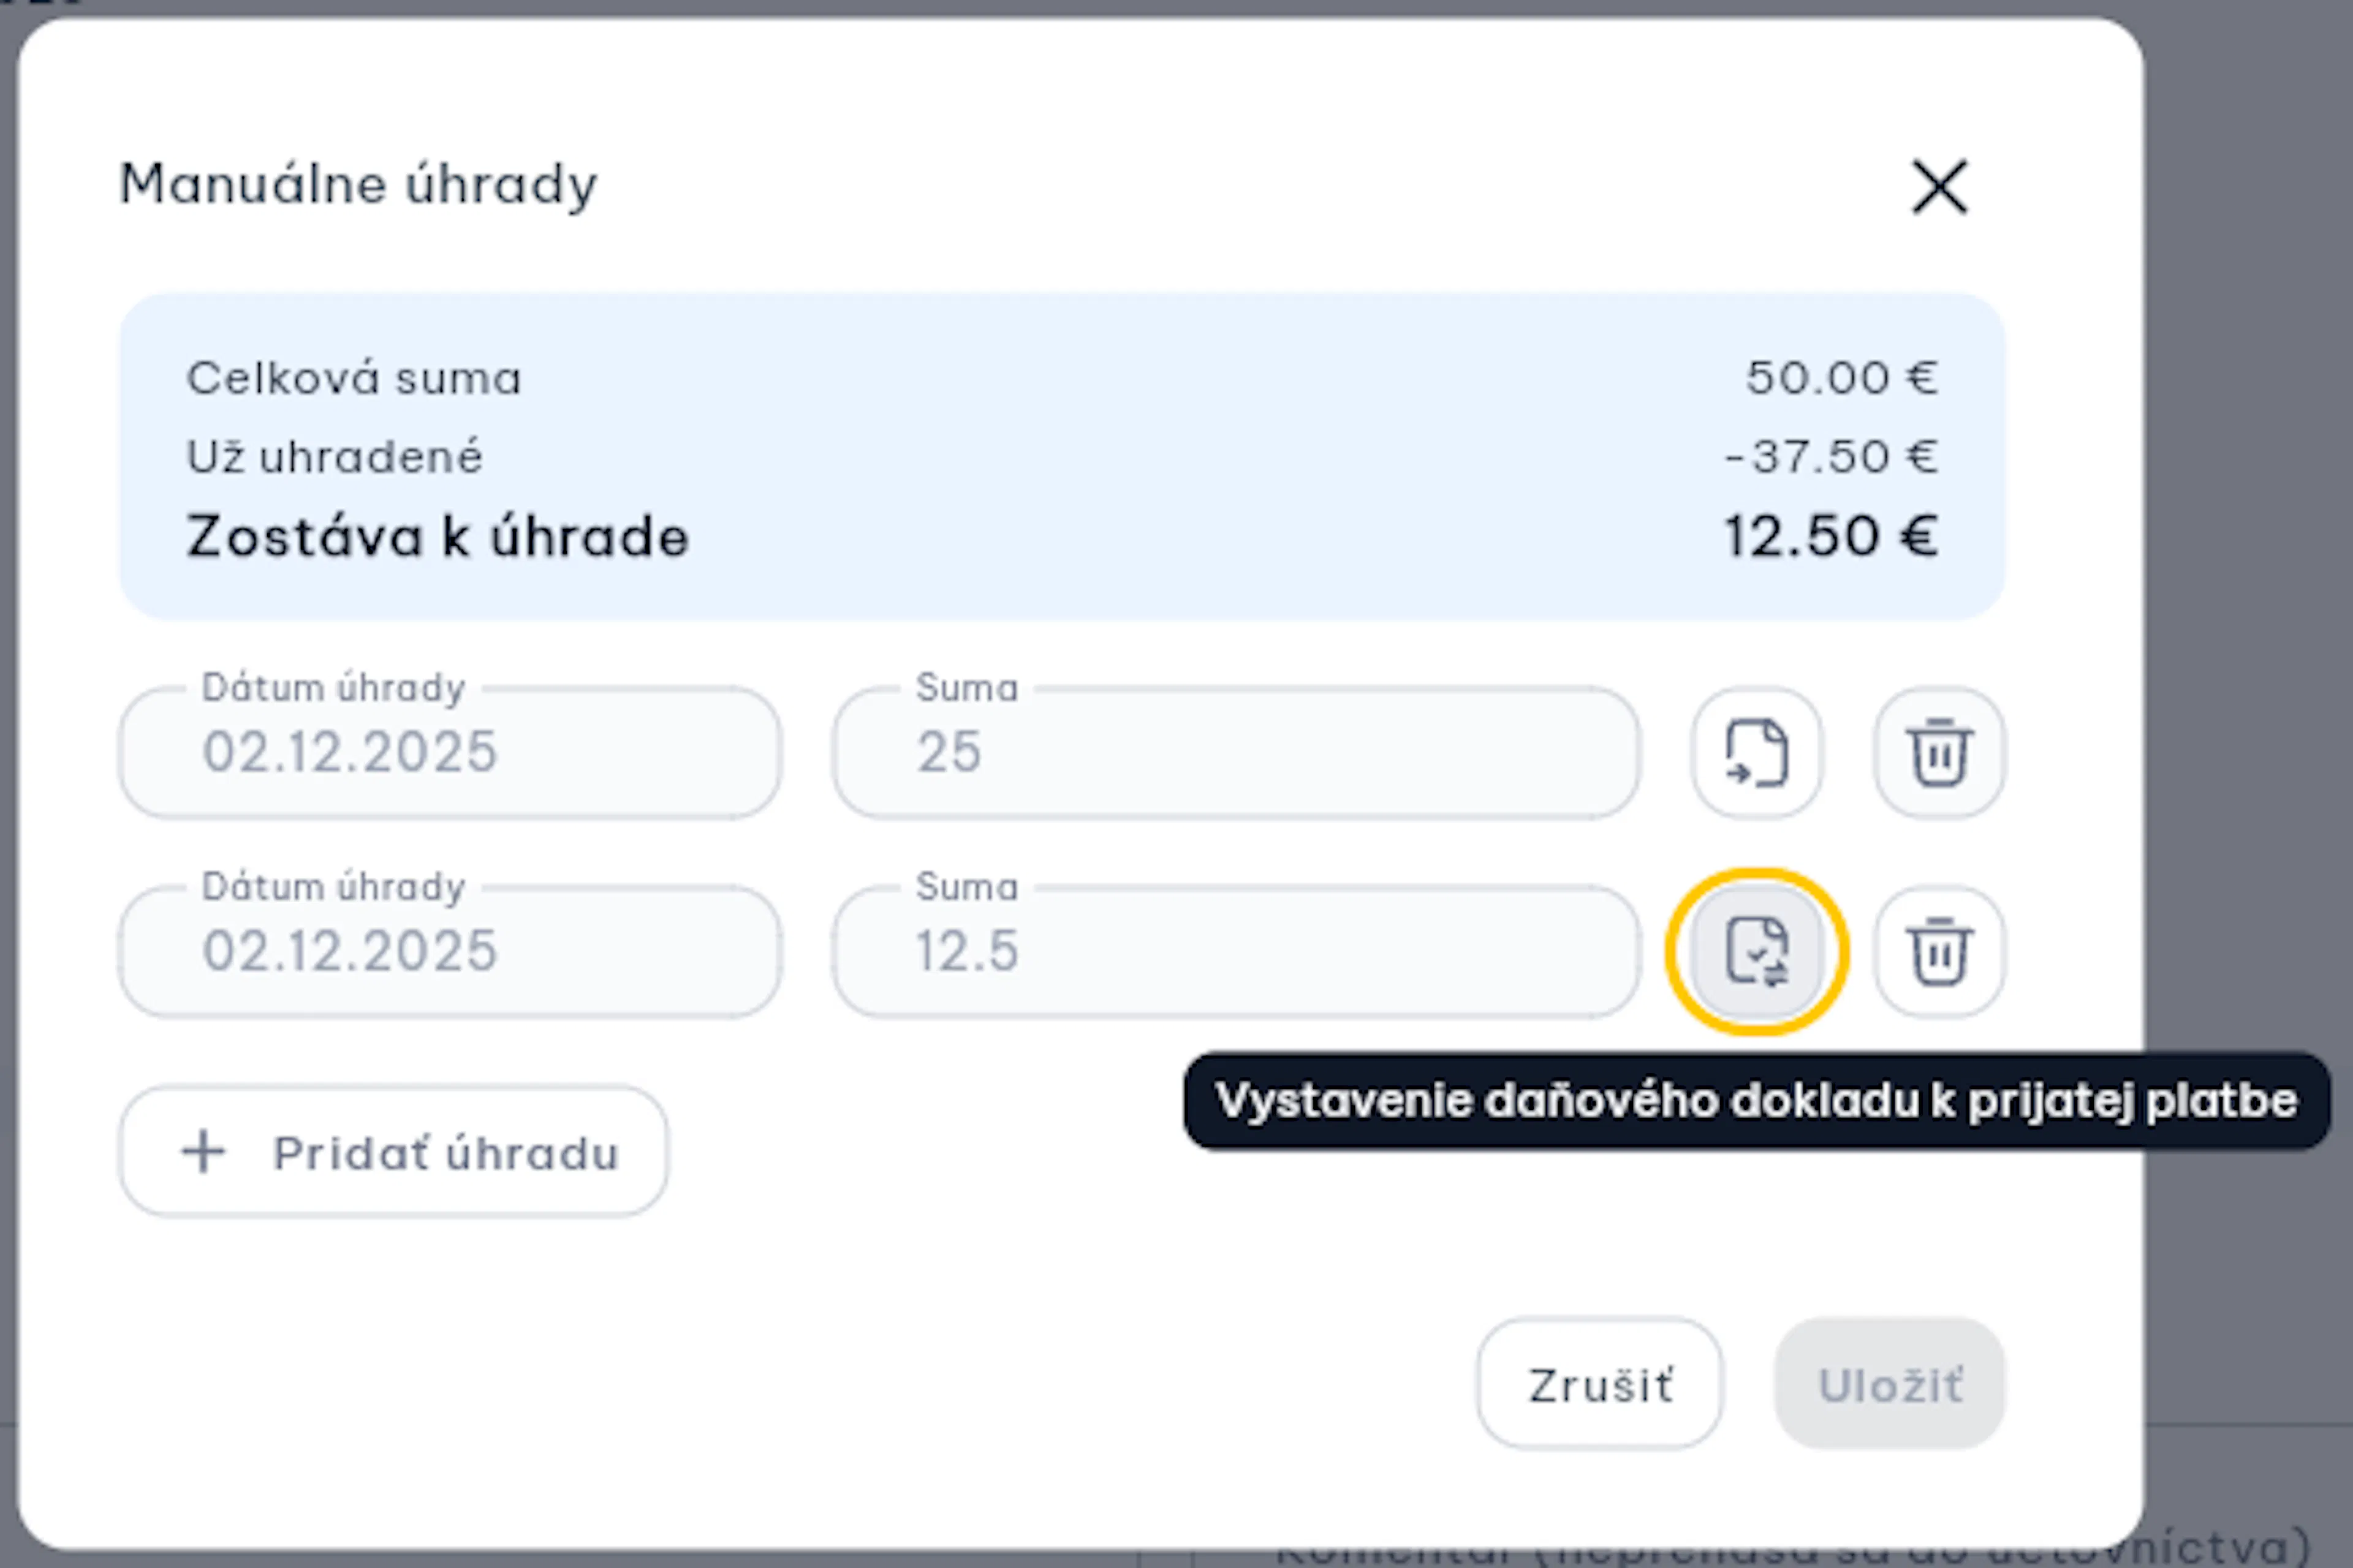
Task: Open Dátum úhrady field of first payment
Action: click(x=449, y=752)
